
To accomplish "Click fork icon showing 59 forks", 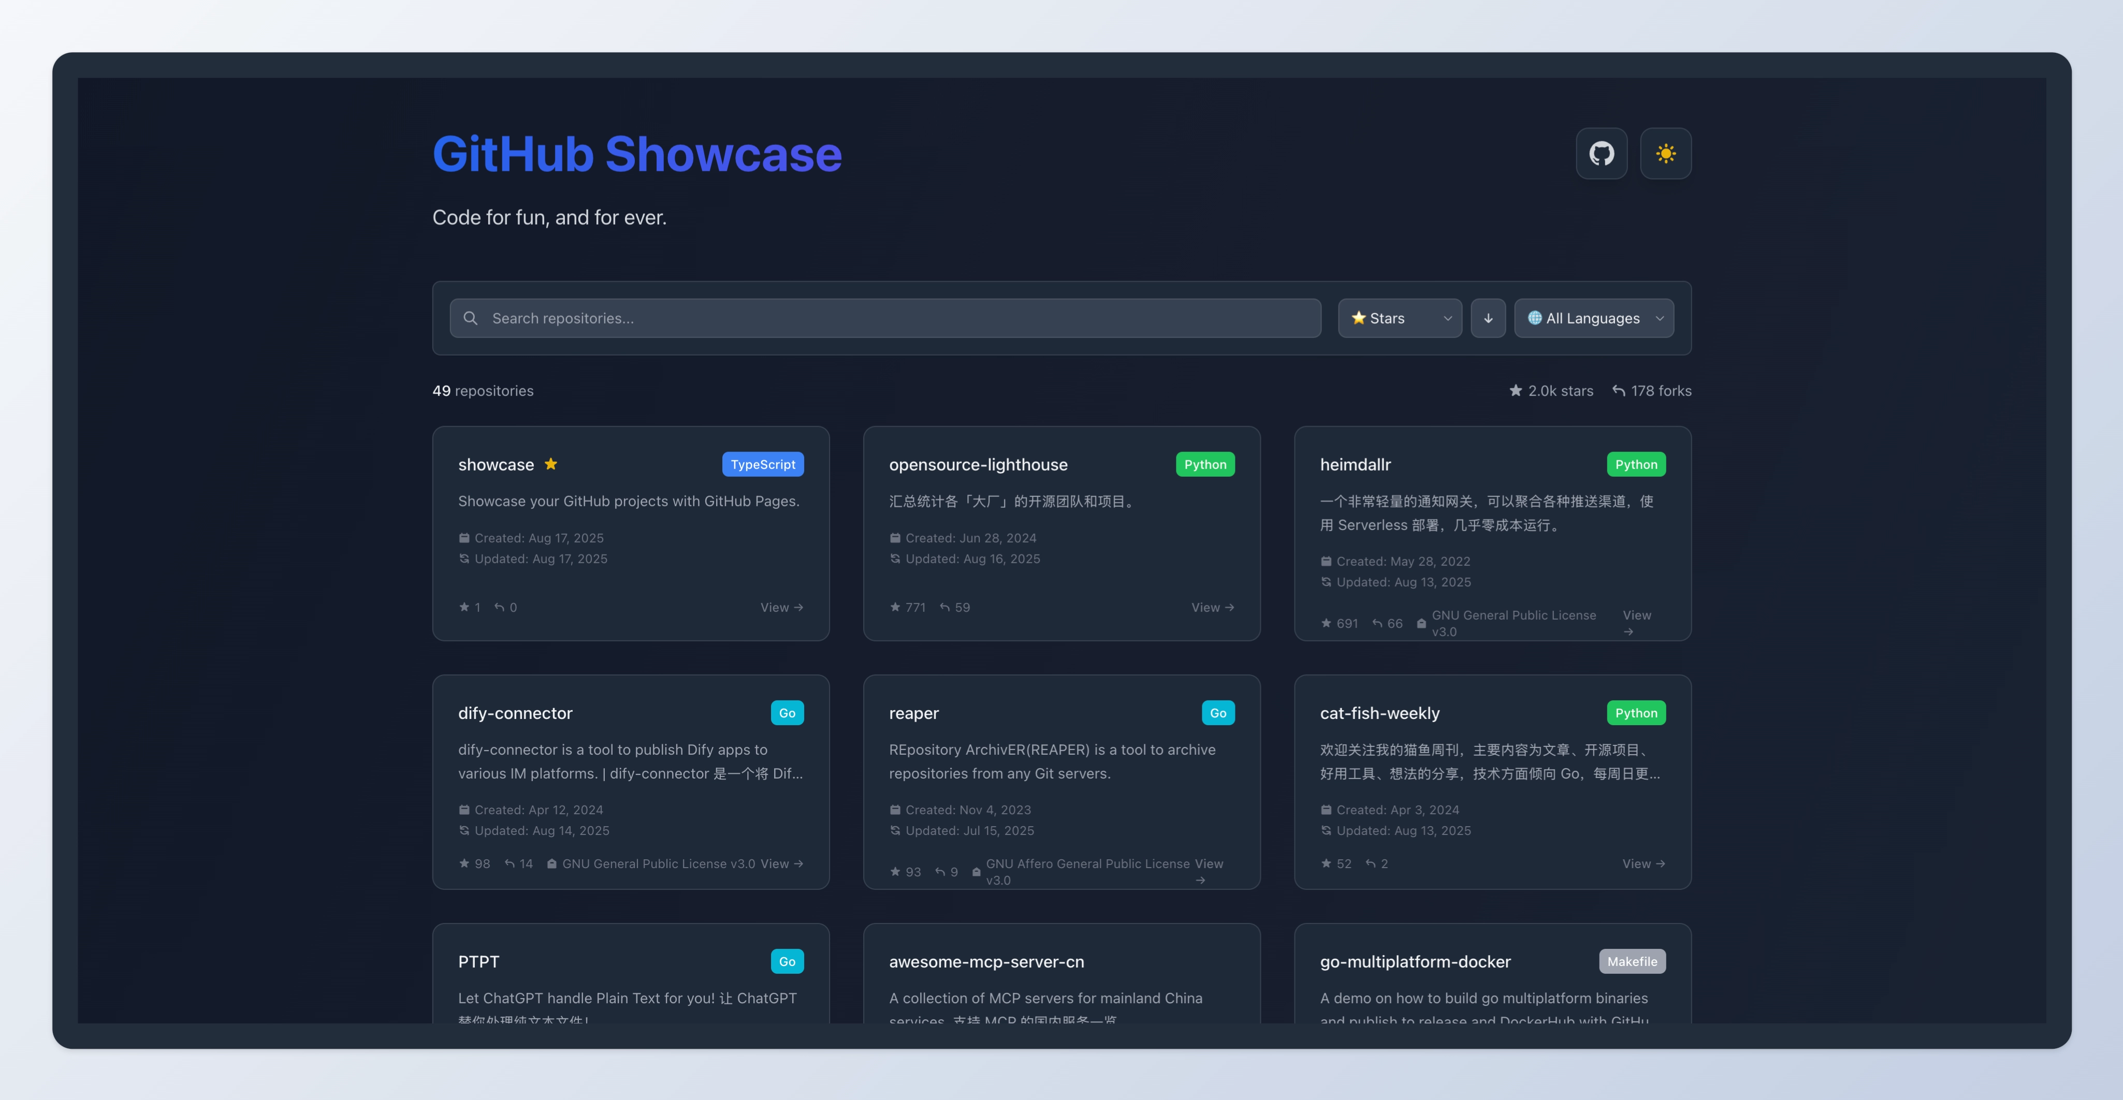I will click(944, 607).
